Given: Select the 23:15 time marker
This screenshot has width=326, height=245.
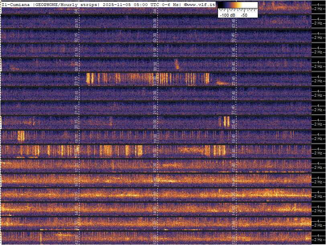Looking at the screenshot, I should point(76,79).
